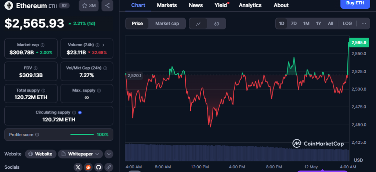Set chart range to 1D
This screenshot has width=376, height=172.
[x=282, y=24]
